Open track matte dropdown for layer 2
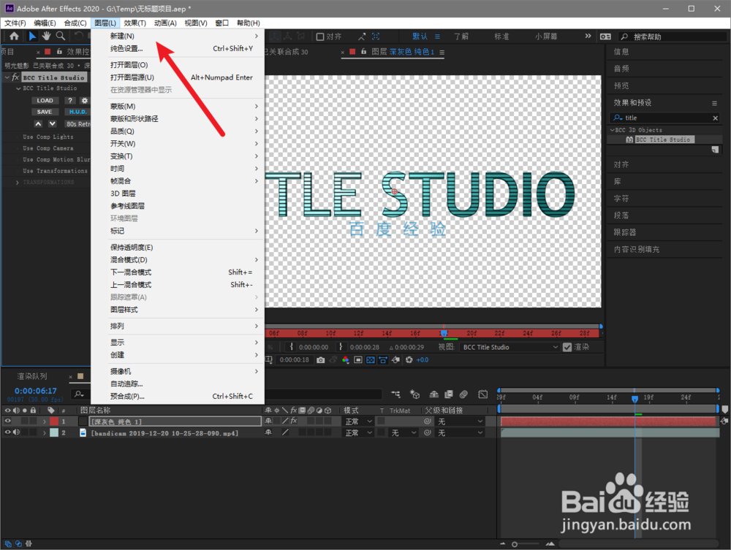This screenshot has height=550, width=731. (404, 432)
